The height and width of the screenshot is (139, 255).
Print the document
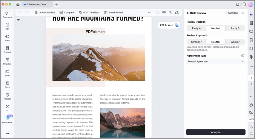164,13
